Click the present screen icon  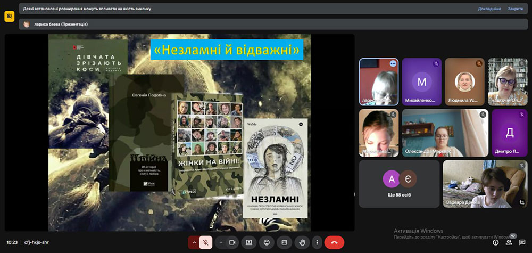(x=248, y=242)
